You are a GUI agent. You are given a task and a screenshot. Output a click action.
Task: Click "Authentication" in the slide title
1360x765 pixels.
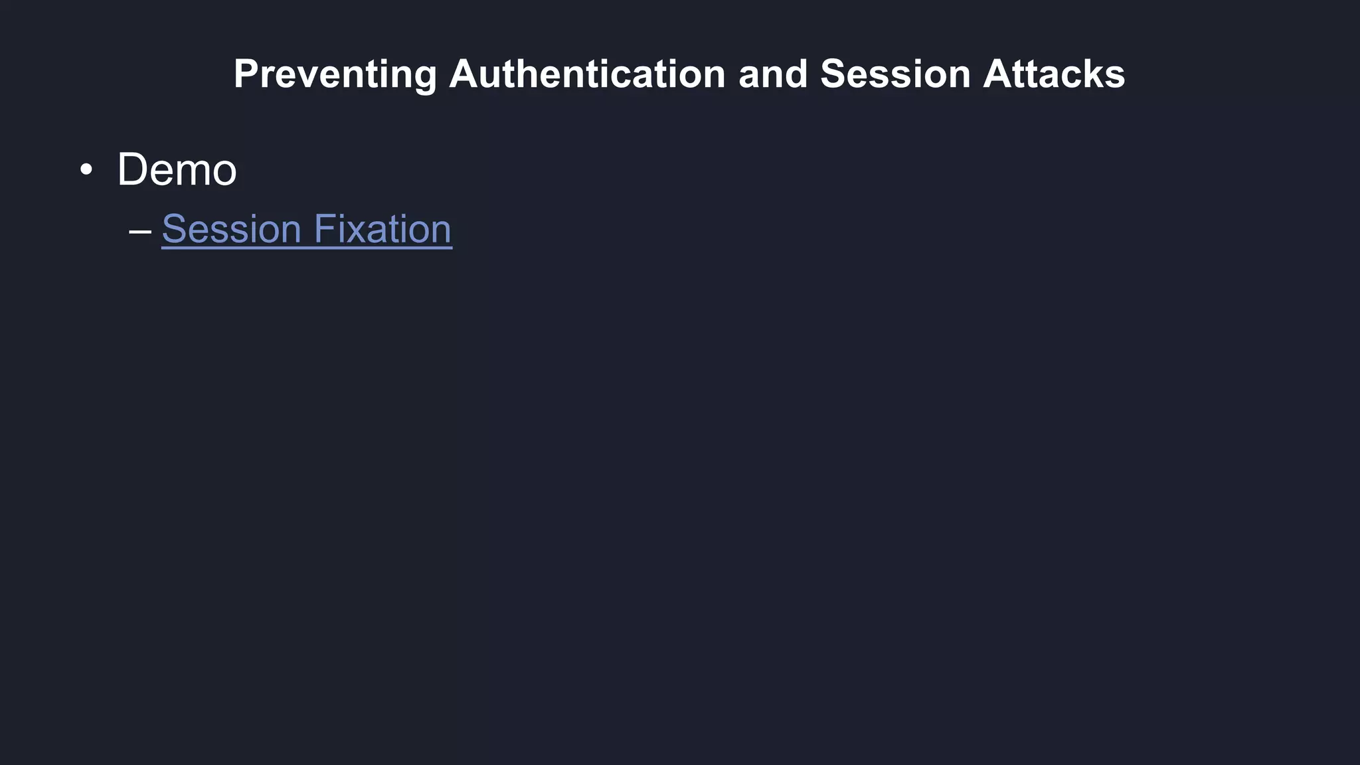click(587, 74)
